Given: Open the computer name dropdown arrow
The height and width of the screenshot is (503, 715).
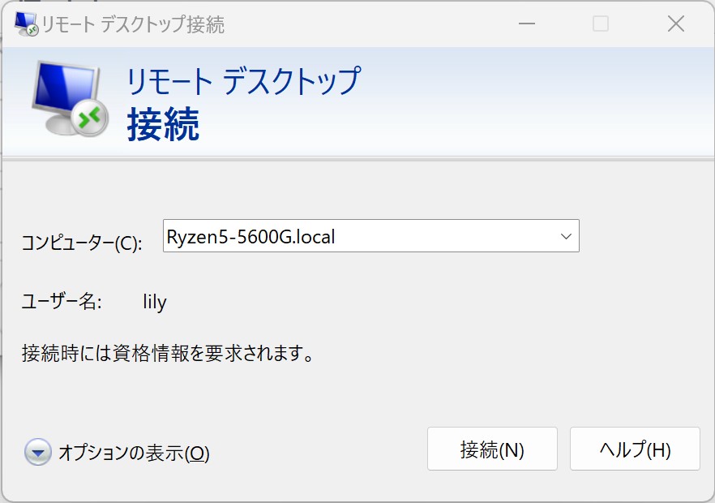Looking at the screenshot, I should tap(566, 236).
